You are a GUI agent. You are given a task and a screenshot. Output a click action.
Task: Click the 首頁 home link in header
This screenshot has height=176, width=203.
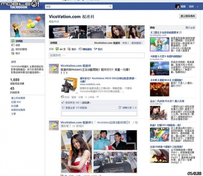(191, 6)
